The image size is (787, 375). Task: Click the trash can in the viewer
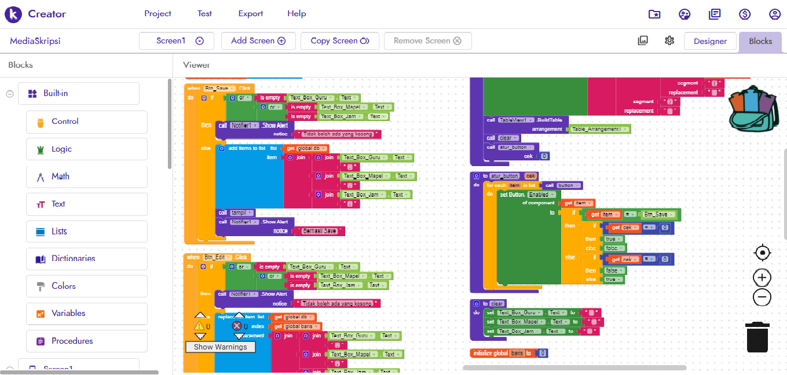757,337
